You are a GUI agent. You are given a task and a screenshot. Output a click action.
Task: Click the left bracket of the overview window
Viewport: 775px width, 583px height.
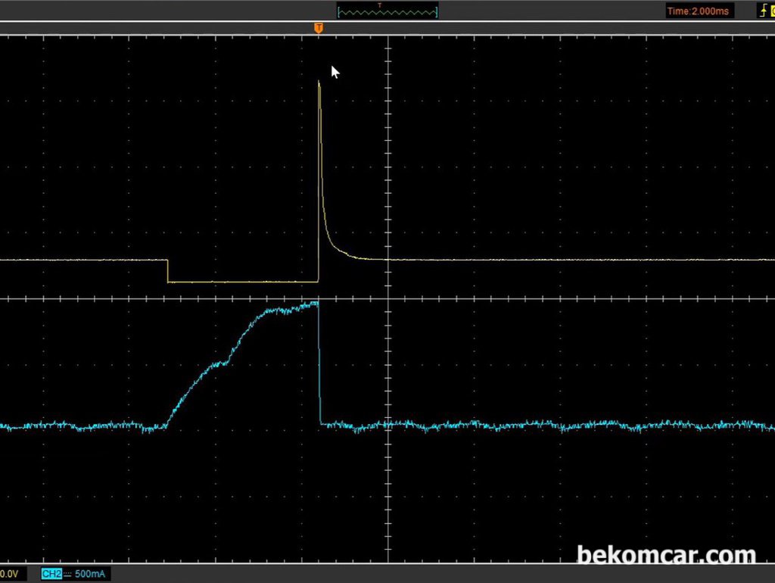tap(338, 12)
